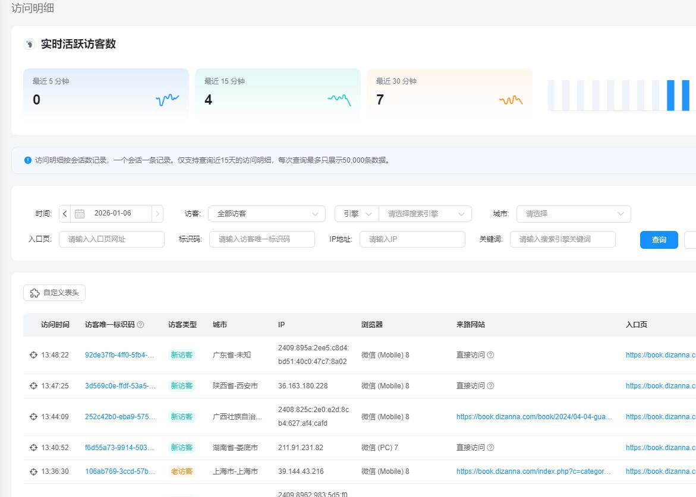696x497 pixels.
Task: Click the target icon on the 13:48:22 row
Action: pos(33,355)
